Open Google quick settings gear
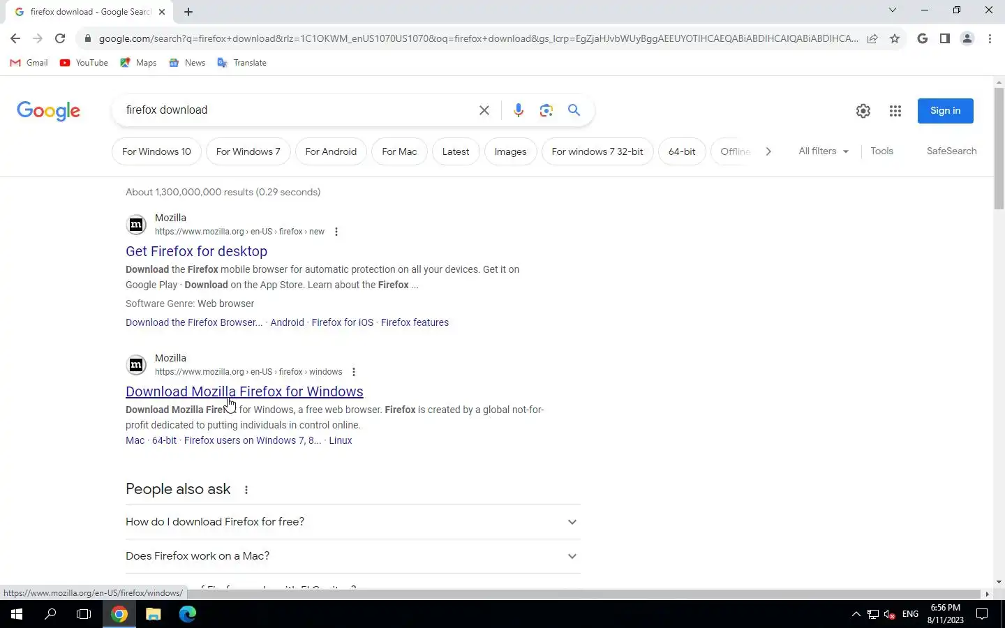1005x628 pixels. coord(863,111)
